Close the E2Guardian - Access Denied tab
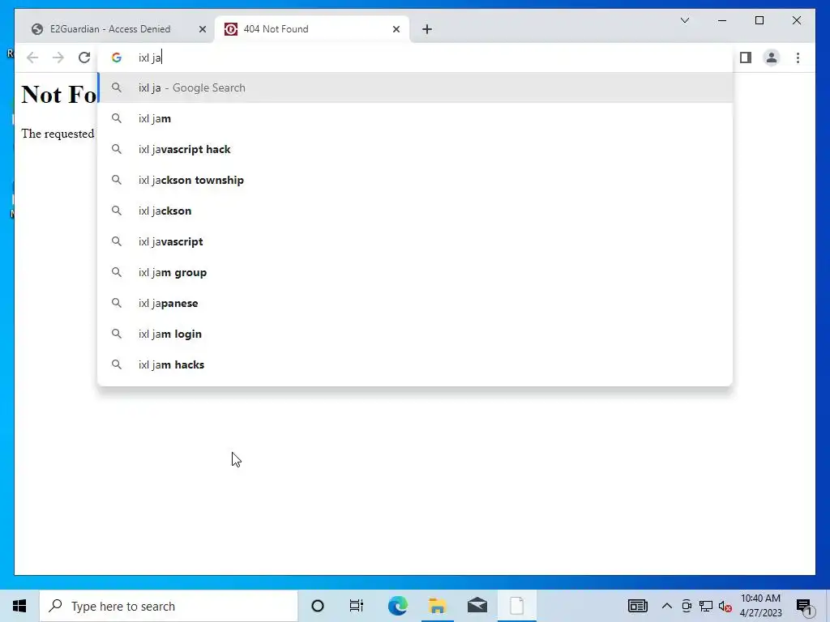This screenshot has height=622, width=830. point(202,29)
